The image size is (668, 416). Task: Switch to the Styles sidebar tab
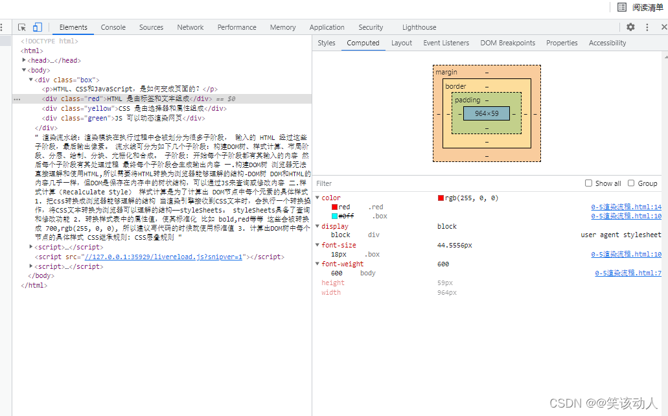327,43
